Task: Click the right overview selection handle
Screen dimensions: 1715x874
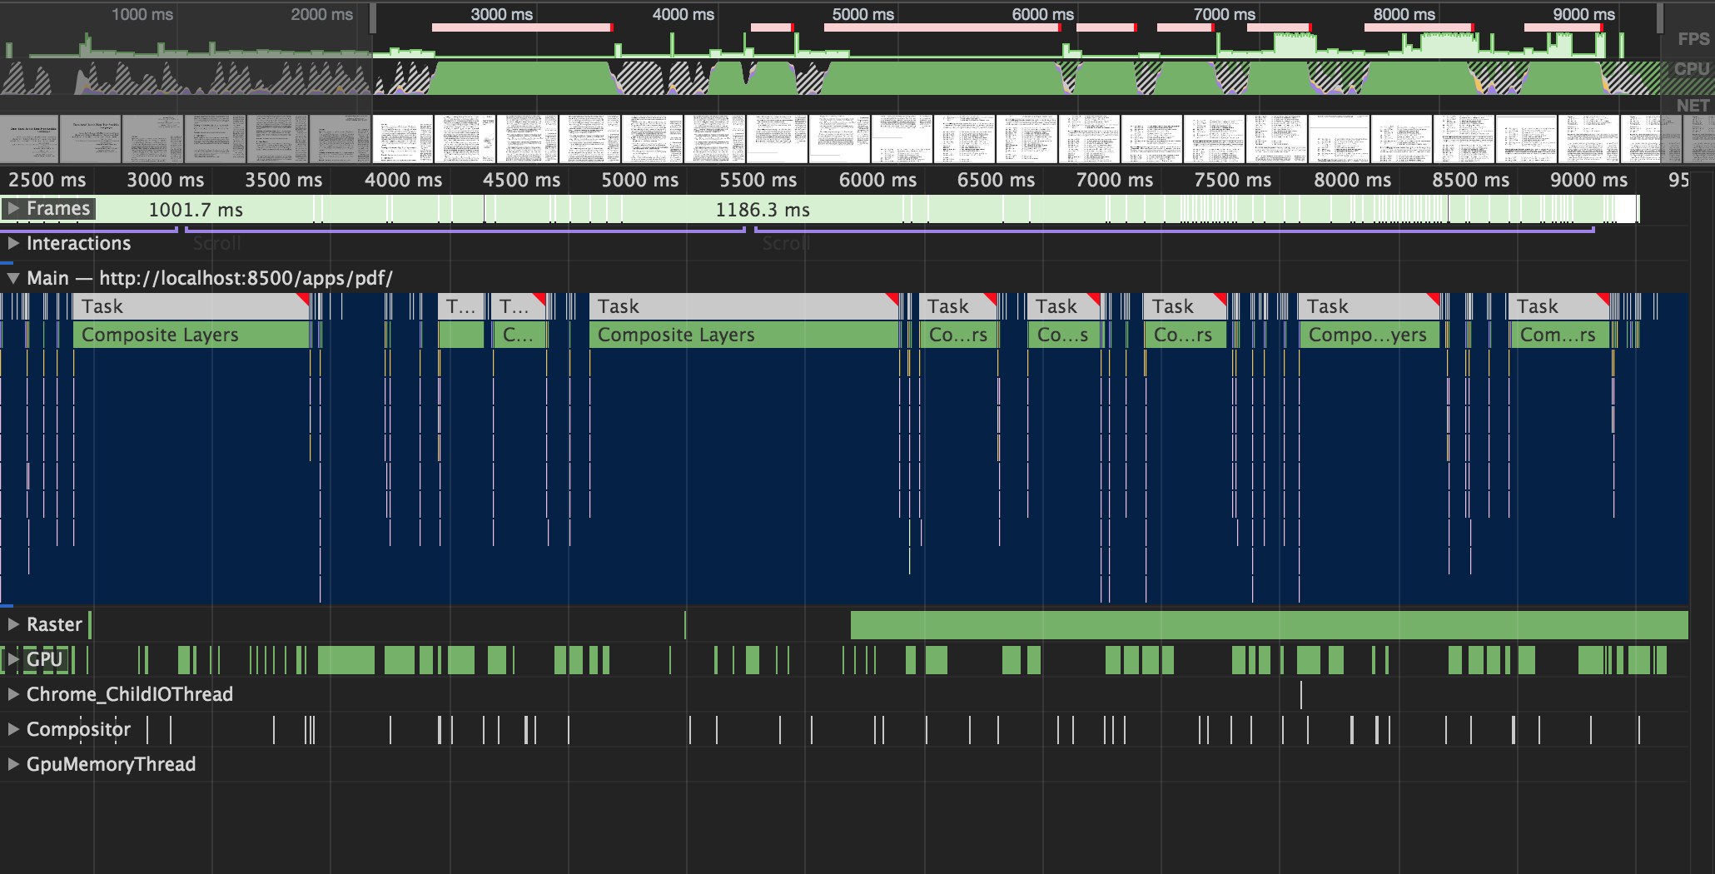Action: coord(1659,19)
